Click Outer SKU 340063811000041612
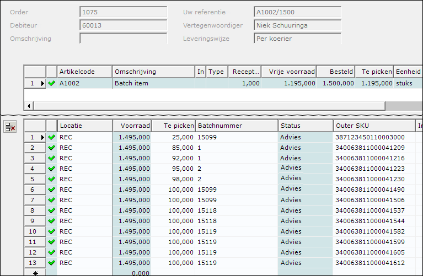This screenshot has width=423, height=276. click(374, 263)
